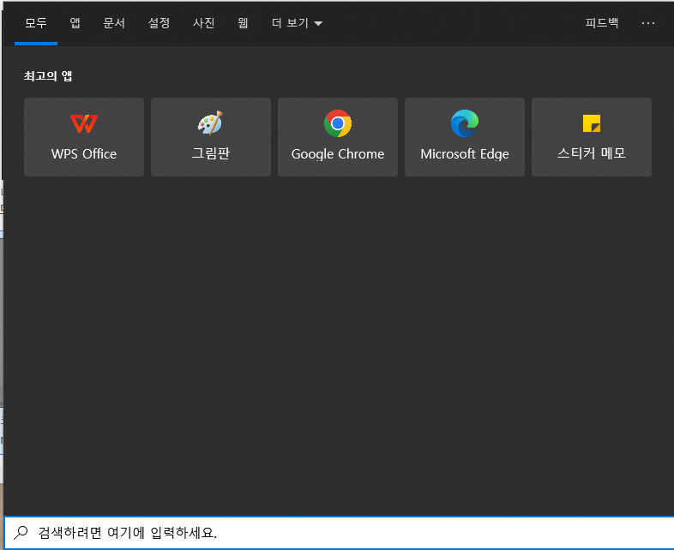Switch to the 사진 tab
674x550 pixels.
tap(203, 23)
